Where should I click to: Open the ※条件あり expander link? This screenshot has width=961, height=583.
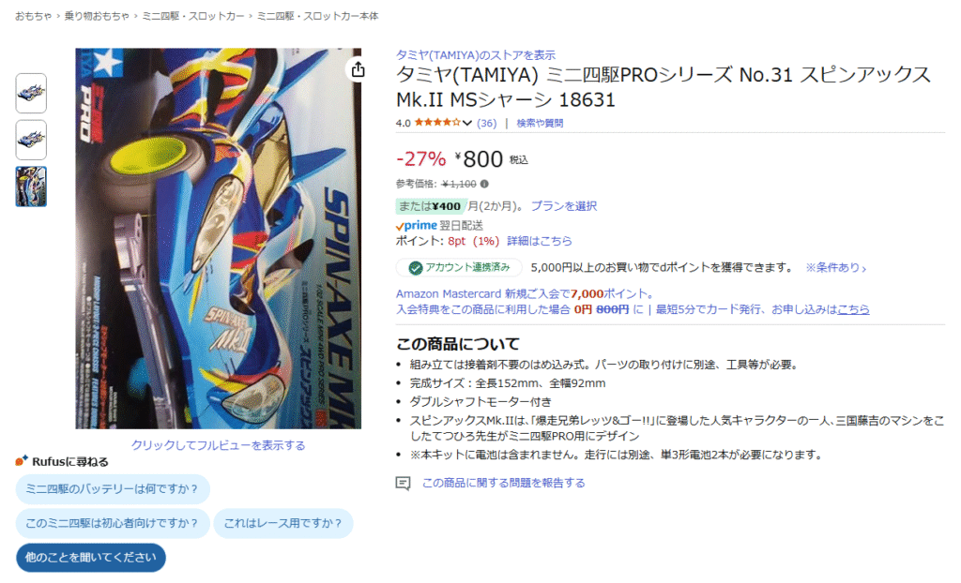coord(835,268)
